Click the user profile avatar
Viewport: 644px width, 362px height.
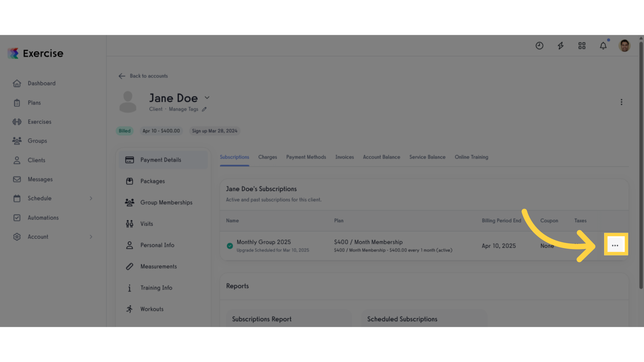click(x=625, y=46)
